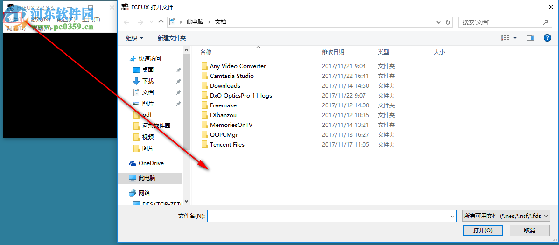Toggle the preview pane
Viewport: 559px width, 245px height.
pyautogui.click(x=531, y=38)
